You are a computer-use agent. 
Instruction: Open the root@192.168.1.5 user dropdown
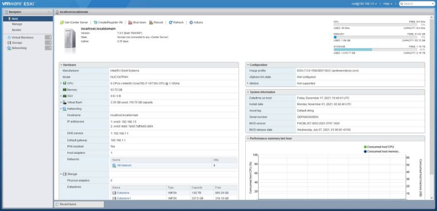(x=365, y=4)
